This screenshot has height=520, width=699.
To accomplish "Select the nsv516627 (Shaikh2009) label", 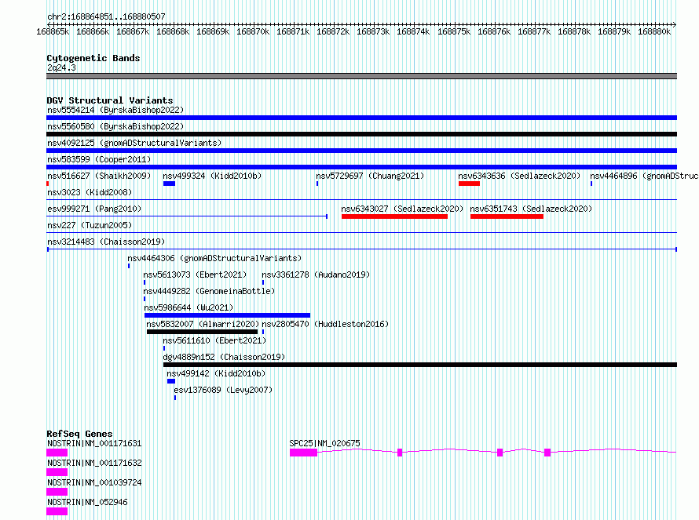I will (x=99, y=176).
